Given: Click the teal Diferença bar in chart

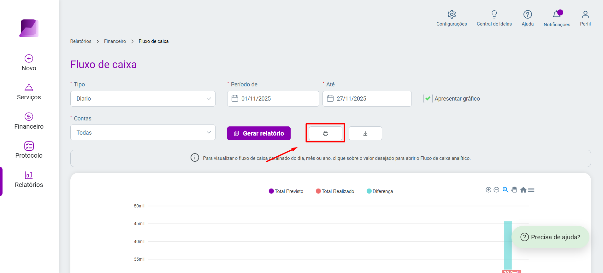Looking at the screenshot, I should click(x=508, y=245).
